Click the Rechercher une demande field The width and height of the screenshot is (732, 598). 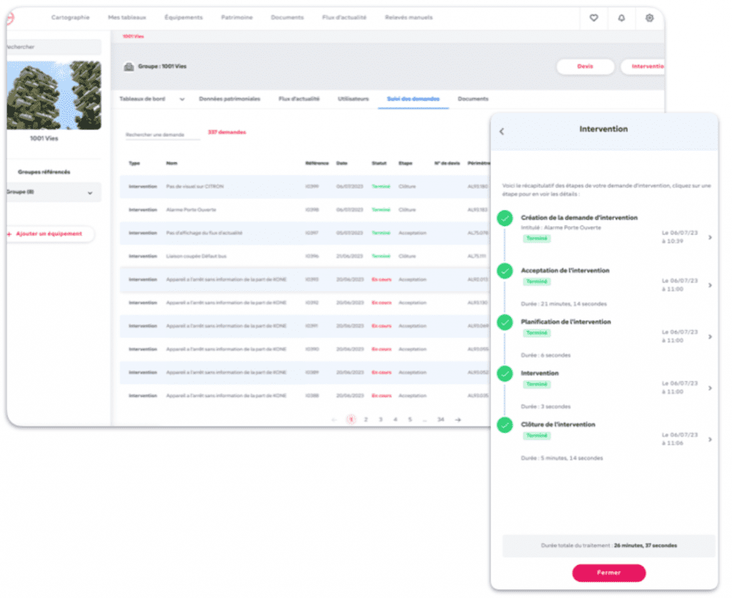coord(162,134)
